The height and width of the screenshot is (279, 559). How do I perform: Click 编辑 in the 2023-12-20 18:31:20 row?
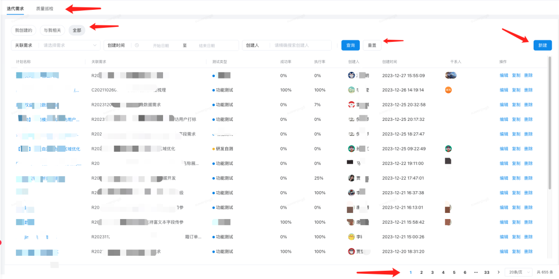click(504, 251)
